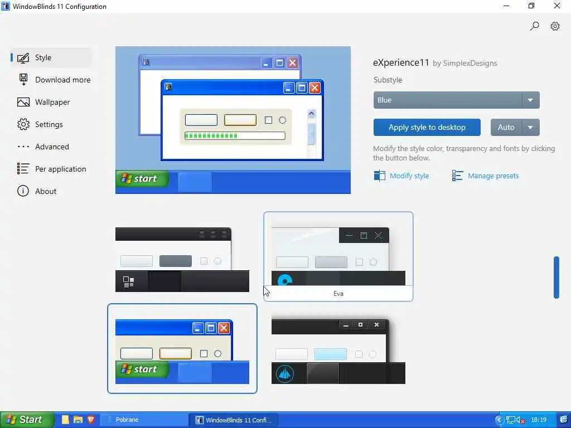This screenshot has height=428, width=571.
Task: Click the 18:19 taskbar clock
Action: [539, 420]
